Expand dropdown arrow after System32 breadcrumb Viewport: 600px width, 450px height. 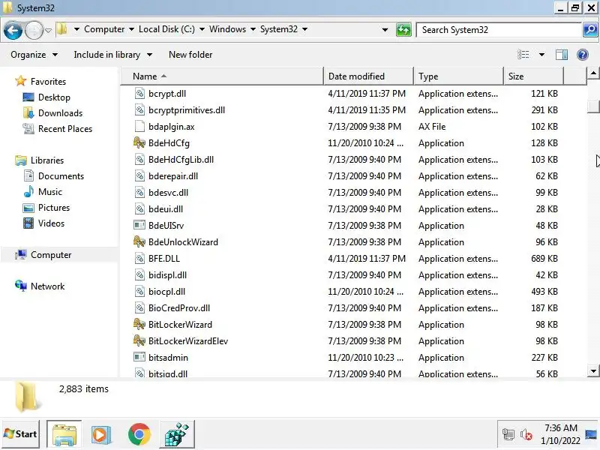(x=304, y=29)
